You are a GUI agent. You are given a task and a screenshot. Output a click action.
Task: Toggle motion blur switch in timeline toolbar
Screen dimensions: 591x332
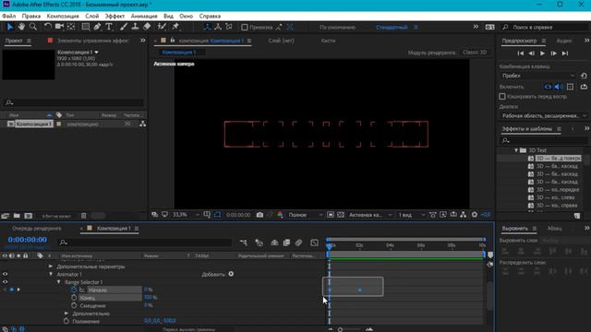(298, 243)
